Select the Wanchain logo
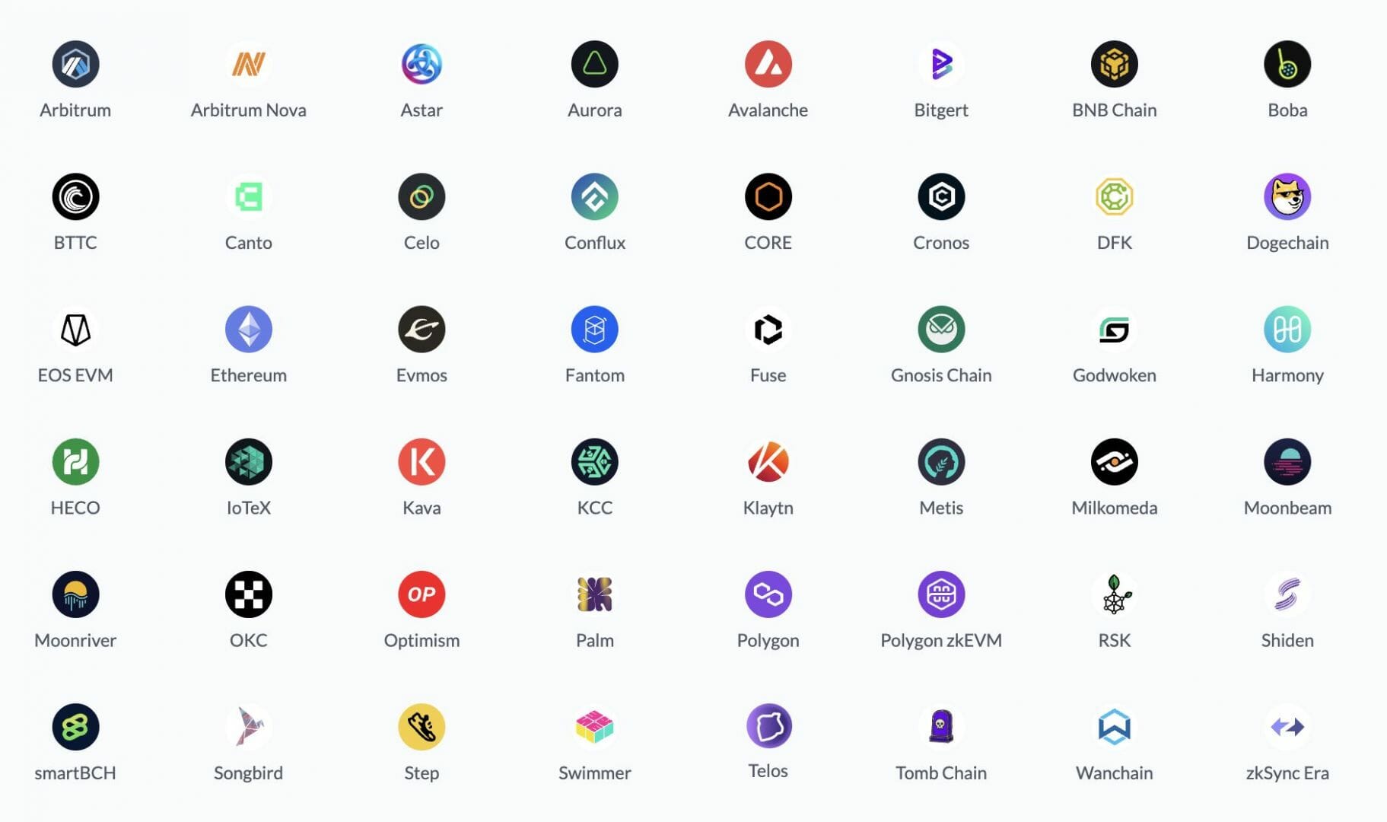Image resolution: width=1387 pixels, height=822 pixels. (x=1114, y=726)
